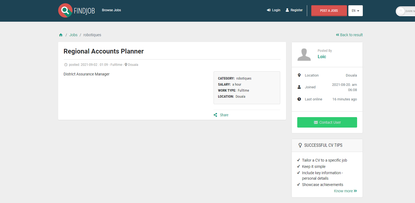Go back via Back to result link
Screen dimensions: 415x203
(349, 35)
